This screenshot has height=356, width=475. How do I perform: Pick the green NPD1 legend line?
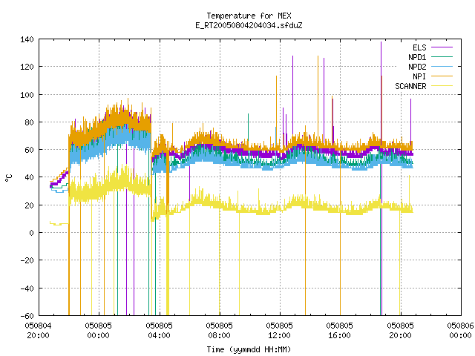[x=442, y=57]
